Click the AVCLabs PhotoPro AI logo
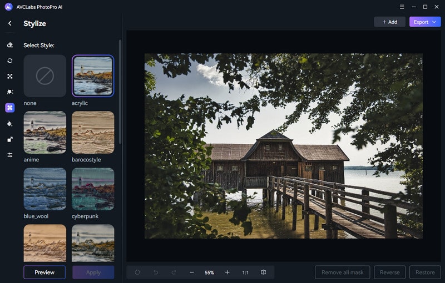Screen dimensions: 445x283 click(9, 7)
